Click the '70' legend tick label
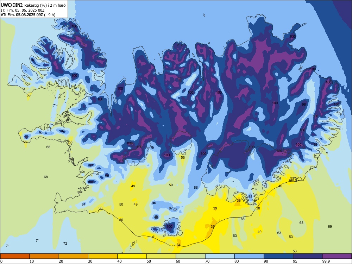352x264 pixels. (x=207, y=261)
